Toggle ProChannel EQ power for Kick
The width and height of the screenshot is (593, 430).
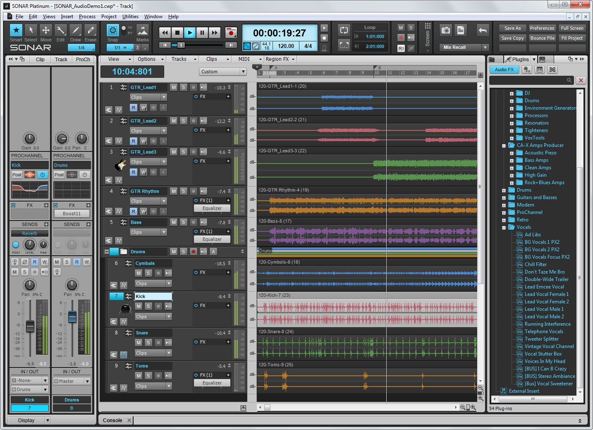43,175
